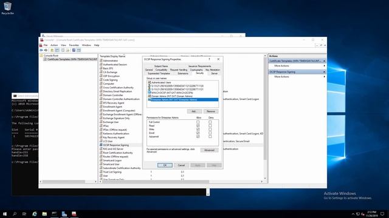
Task: Click the Smartcard Logon template icon
Action: point(101,160)
